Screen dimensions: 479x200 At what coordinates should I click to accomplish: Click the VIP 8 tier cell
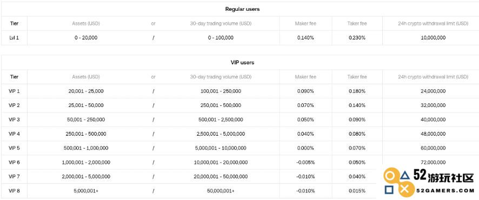15,191
